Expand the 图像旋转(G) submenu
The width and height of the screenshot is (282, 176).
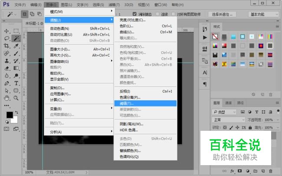(79, 61)
